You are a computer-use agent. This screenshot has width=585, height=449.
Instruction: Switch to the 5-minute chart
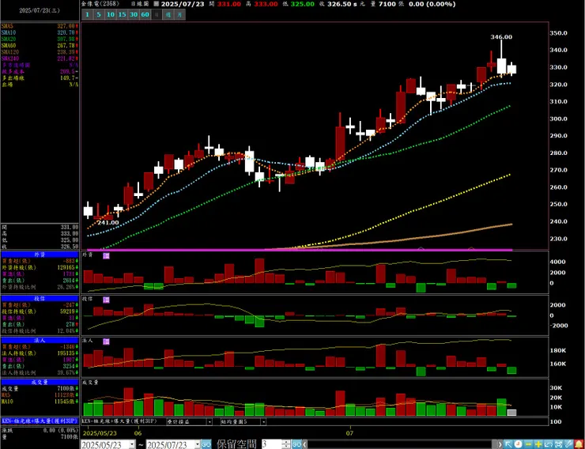pos(99,14)
